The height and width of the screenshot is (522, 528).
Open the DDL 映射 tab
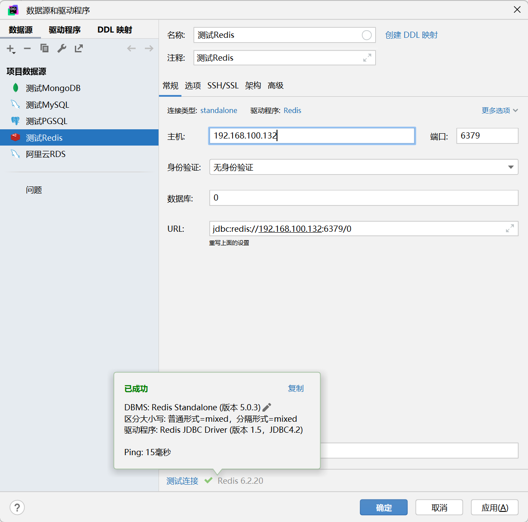pos(114,29)
